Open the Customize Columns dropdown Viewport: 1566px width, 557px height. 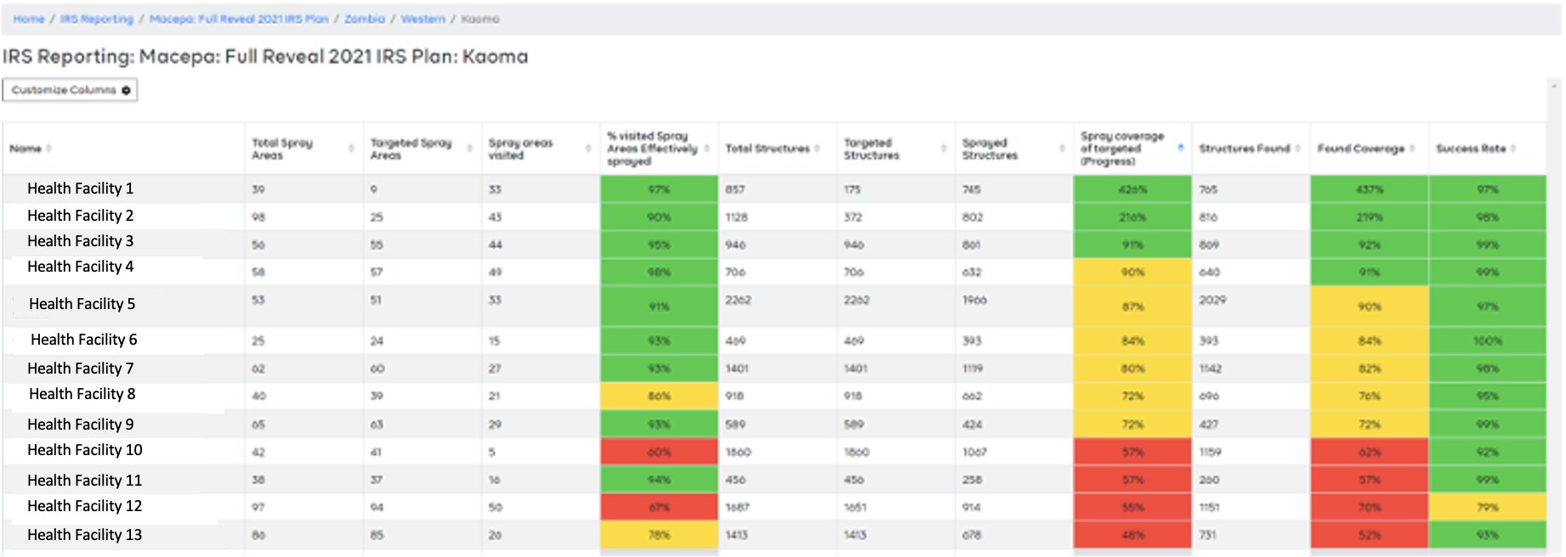coord(70,90)
